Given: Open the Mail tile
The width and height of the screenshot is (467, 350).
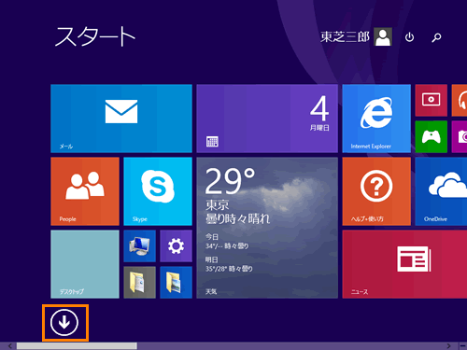Looking at the screenshot, I should (x=121, y=119).
